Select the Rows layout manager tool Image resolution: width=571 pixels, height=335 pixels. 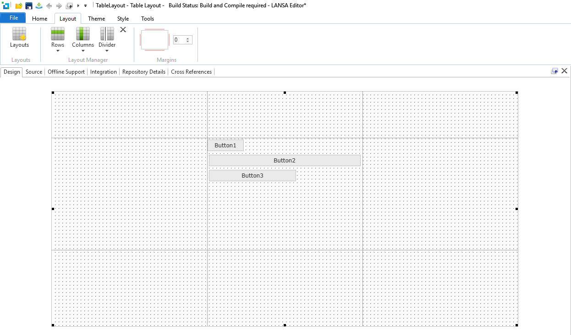(57, 34)
